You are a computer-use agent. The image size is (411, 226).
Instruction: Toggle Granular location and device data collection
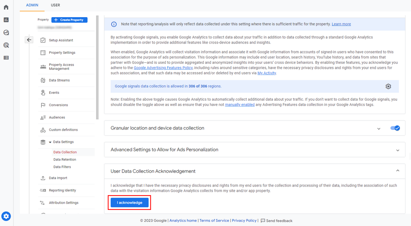click(x=395, y=128)
